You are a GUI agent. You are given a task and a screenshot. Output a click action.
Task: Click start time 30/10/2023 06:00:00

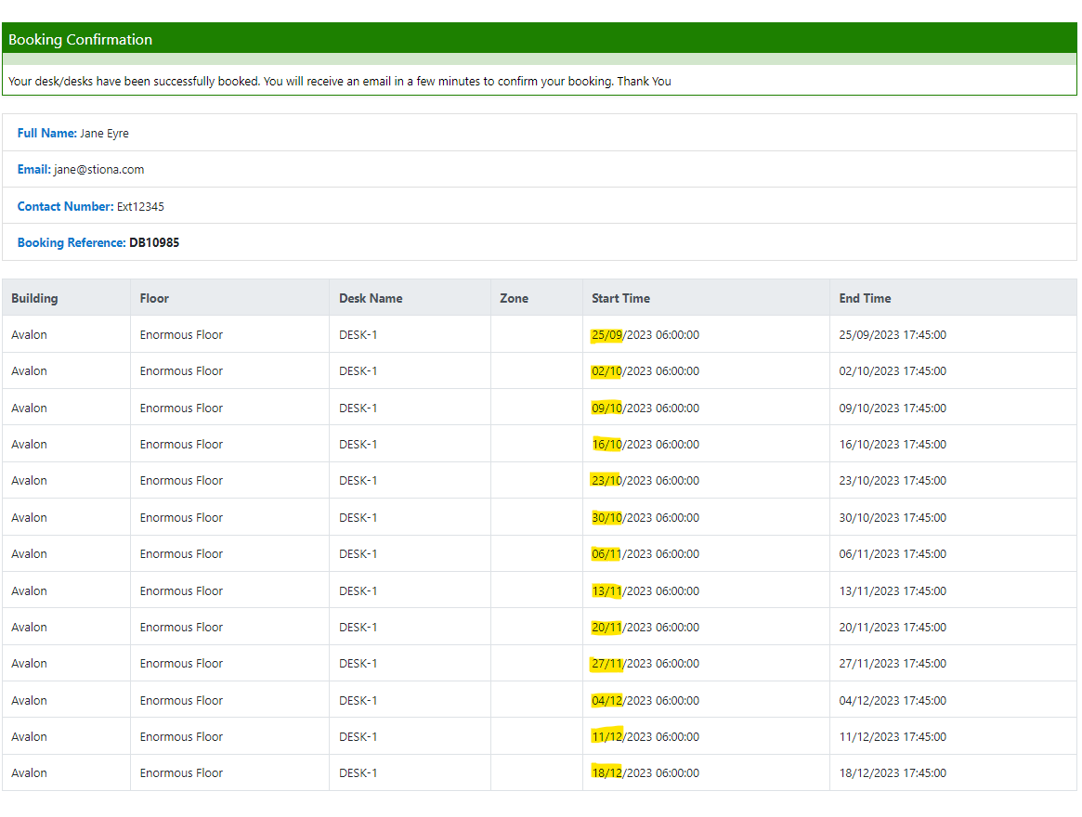(x=645, y=517)
